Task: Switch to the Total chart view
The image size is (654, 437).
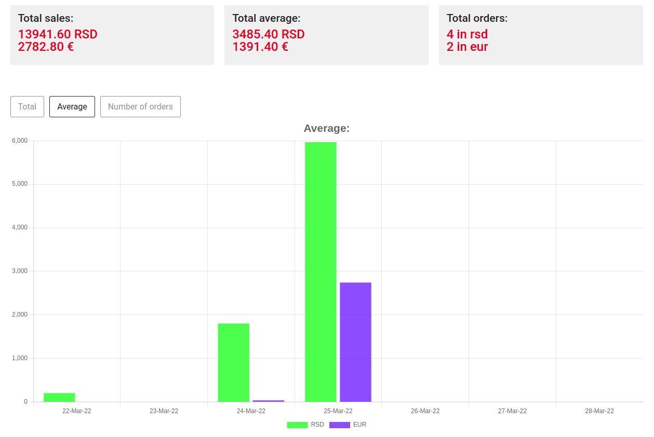Action: pos(27,106)
